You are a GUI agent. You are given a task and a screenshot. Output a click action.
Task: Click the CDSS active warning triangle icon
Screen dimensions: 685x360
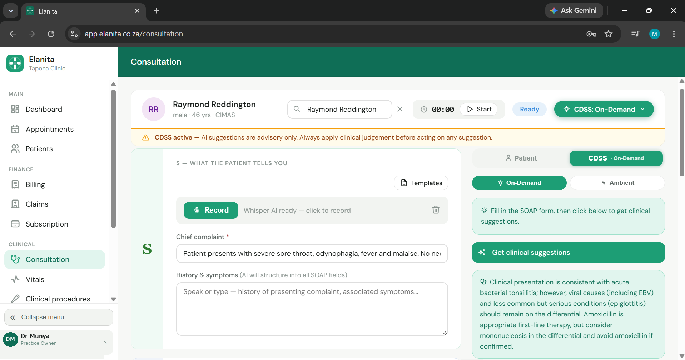[146, 138]
